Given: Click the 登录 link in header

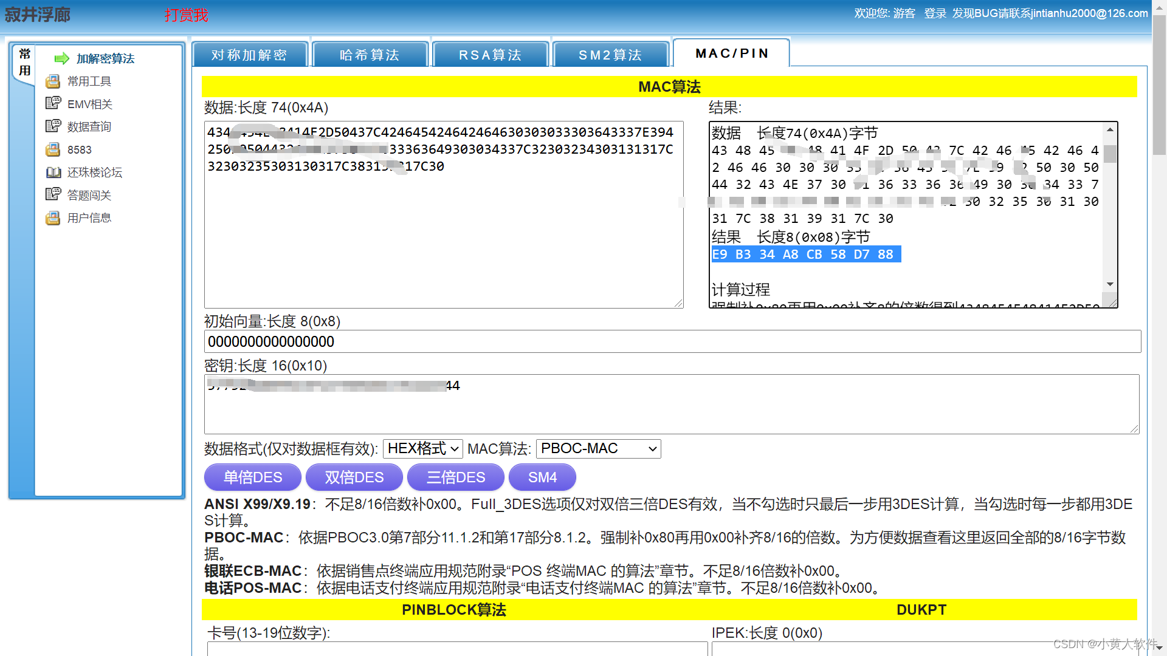Looking at the screenshot, I should point(935,13).
